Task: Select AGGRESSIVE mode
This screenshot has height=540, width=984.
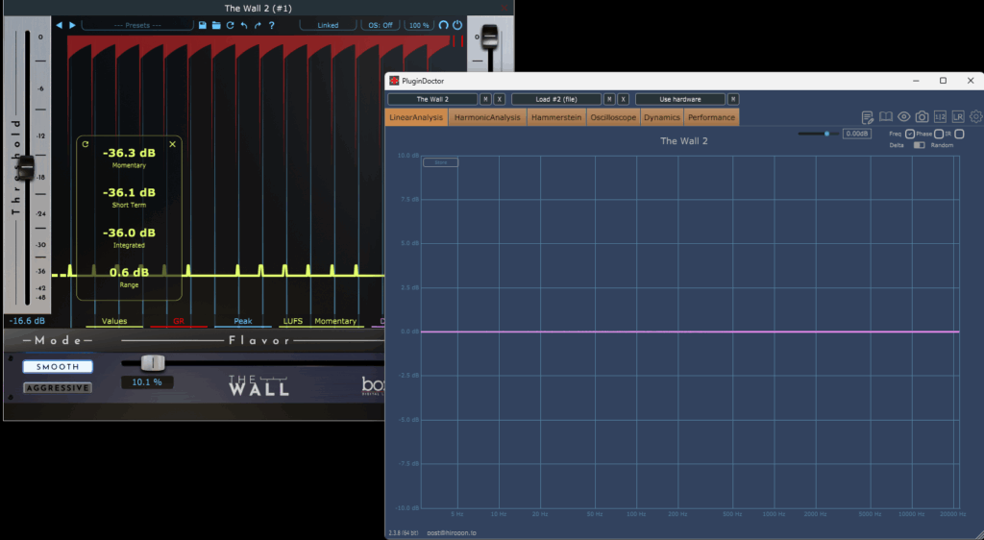Action: [58, 388]
